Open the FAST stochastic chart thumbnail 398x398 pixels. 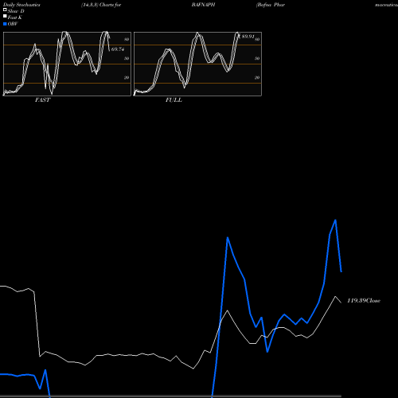67,64
